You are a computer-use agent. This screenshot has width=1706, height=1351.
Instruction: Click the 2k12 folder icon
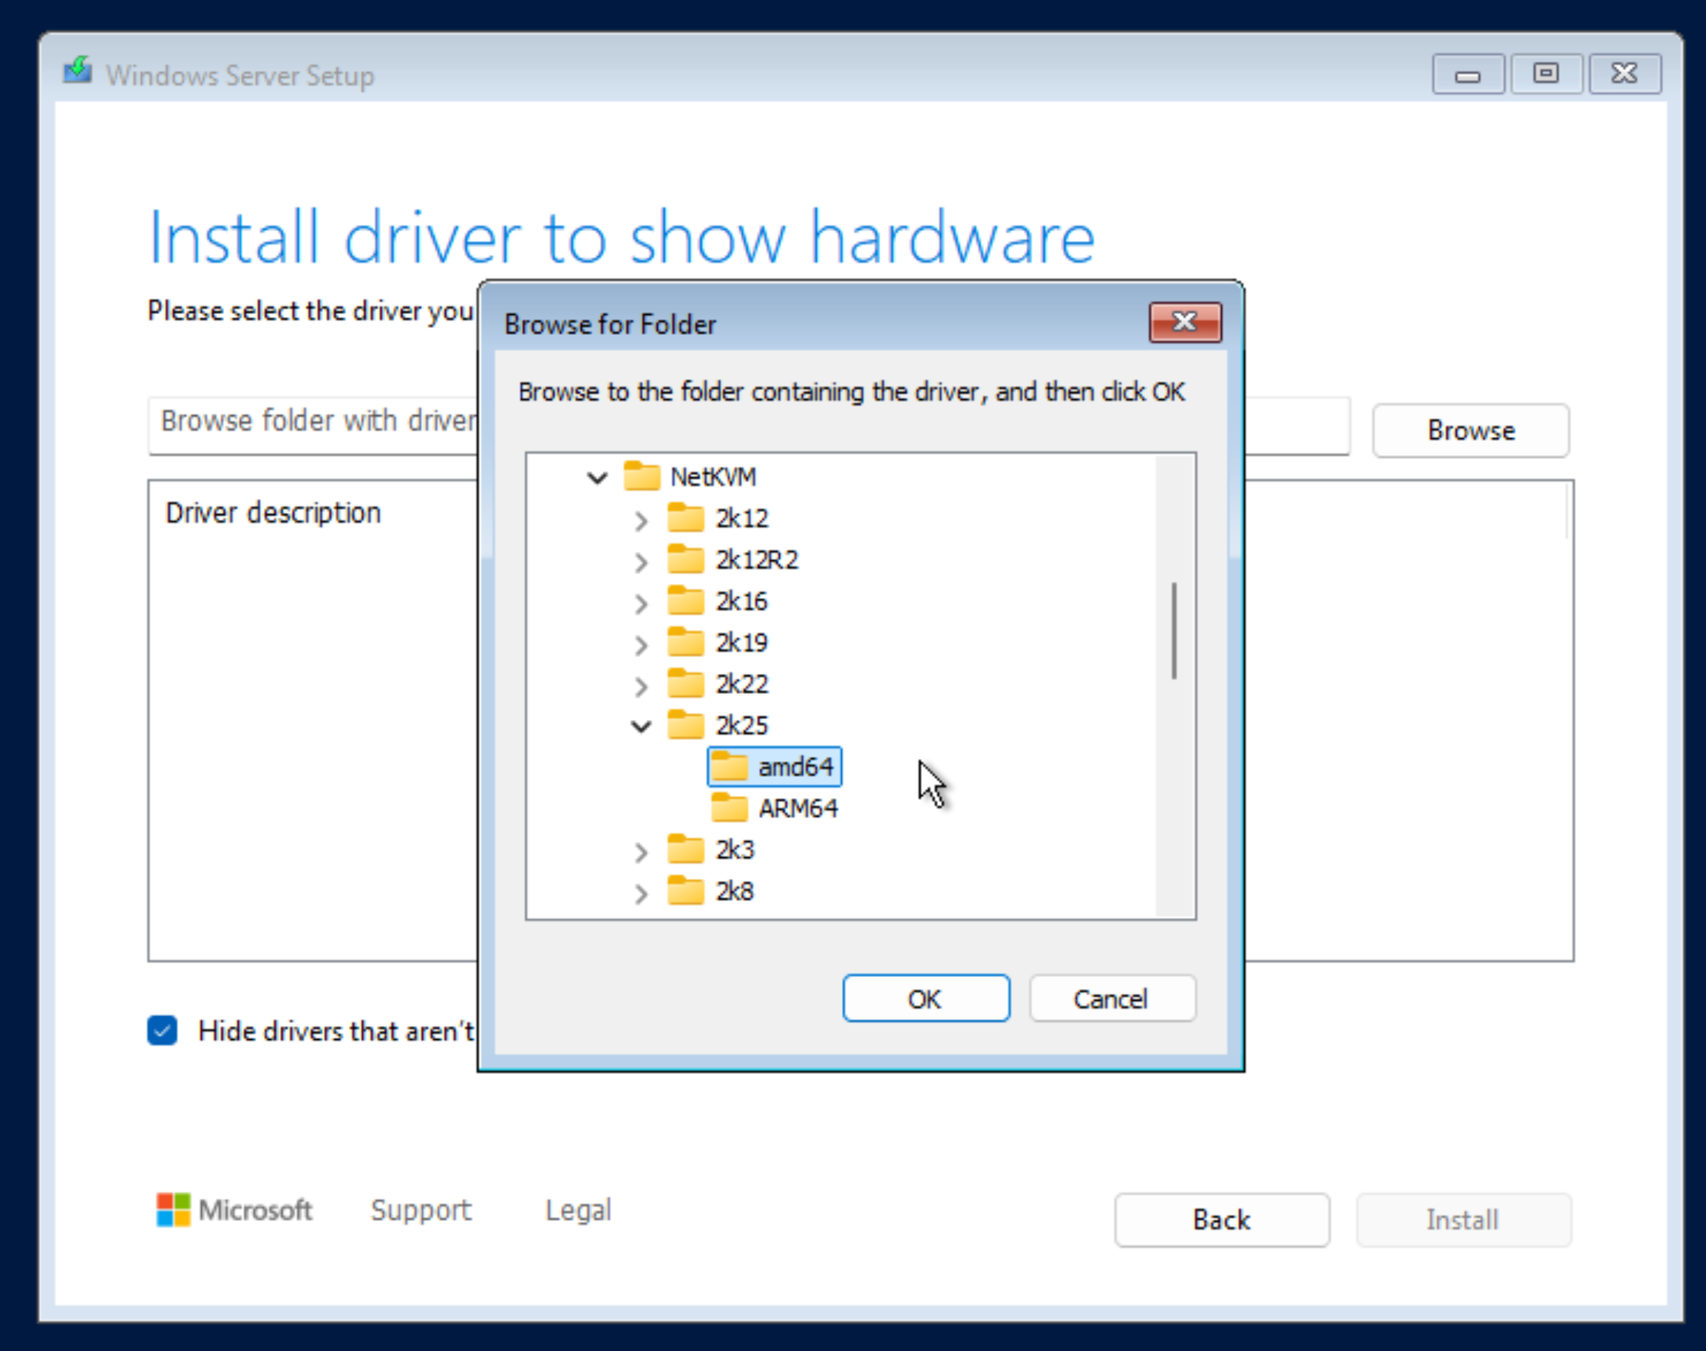tap(685, 518)
